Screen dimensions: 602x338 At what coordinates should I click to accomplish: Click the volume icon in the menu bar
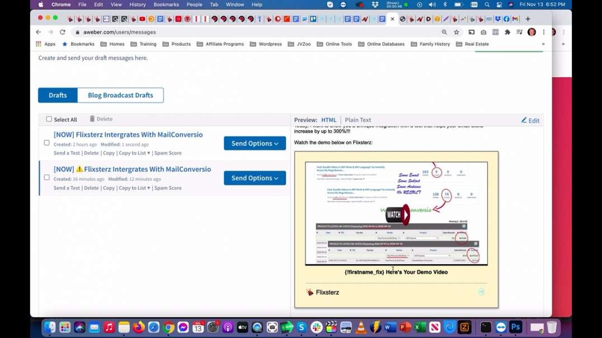(x=432, y=4)
